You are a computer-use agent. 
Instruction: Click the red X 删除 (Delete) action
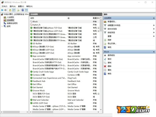(110, 66)
